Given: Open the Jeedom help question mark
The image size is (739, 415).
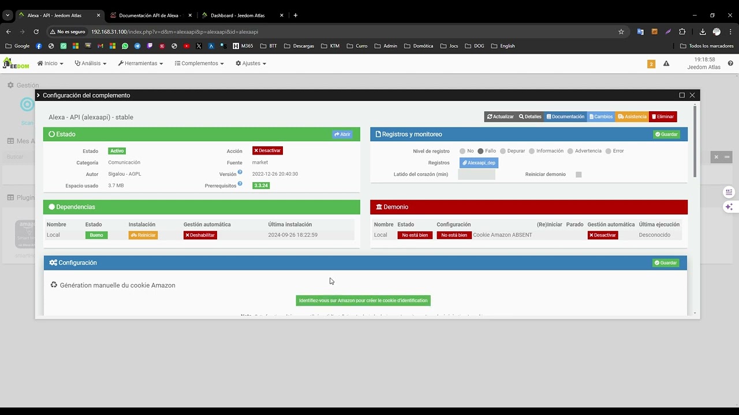Looking at the screenshot, I should coord(730,63).
